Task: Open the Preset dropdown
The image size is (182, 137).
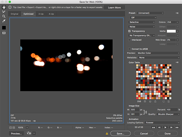Action: [151, 13]
